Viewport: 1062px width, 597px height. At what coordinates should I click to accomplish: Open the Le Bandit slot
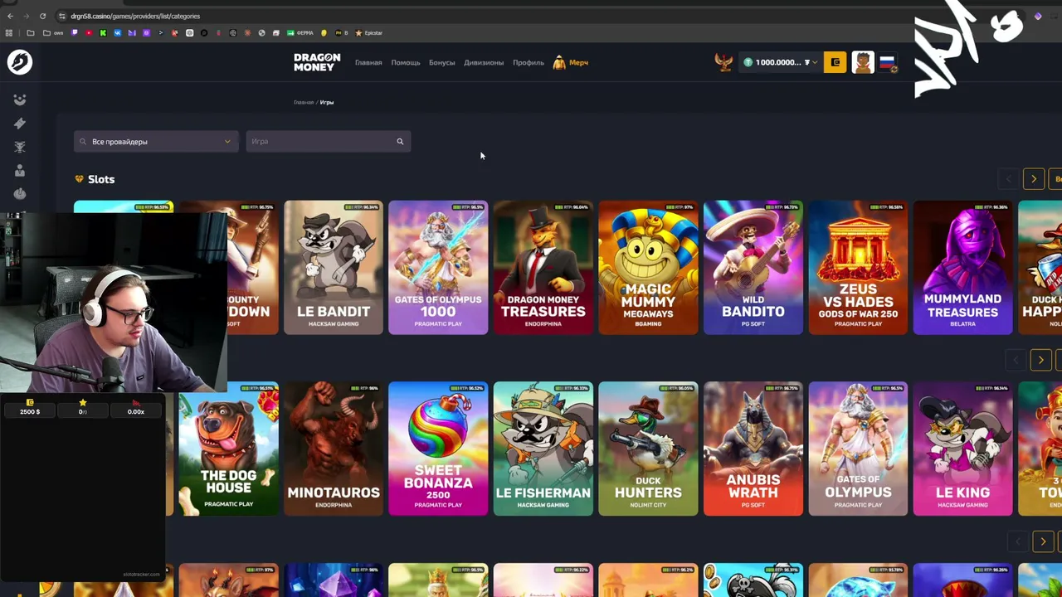point(334,268)
